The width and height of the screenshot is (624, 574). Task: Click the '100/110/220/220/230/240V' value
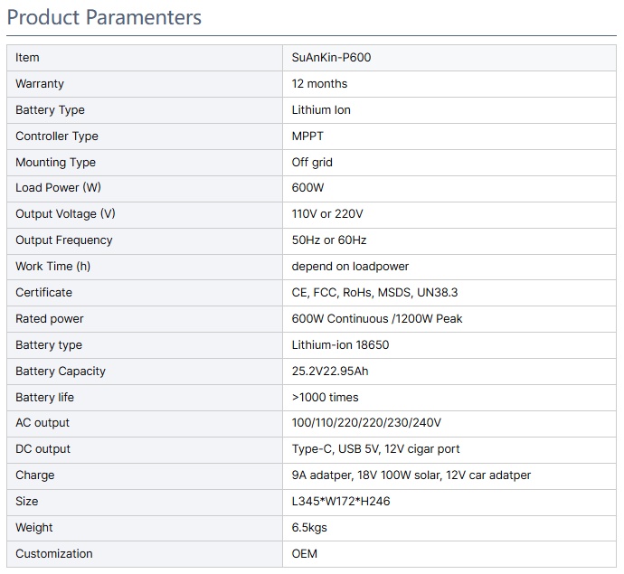(366, 423)
